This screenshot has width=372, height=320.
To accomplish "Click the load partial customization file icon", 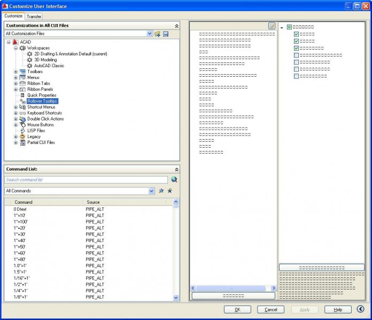I will click(x=158, y=34).
